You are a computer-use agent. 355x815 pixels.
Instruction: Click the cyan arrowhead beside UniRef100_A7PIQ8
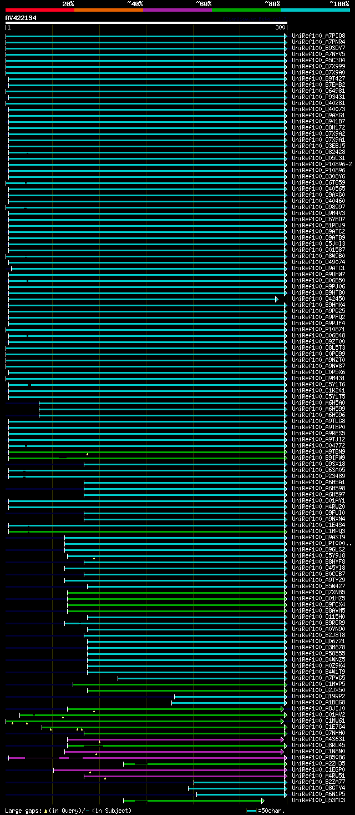(286, 36)
